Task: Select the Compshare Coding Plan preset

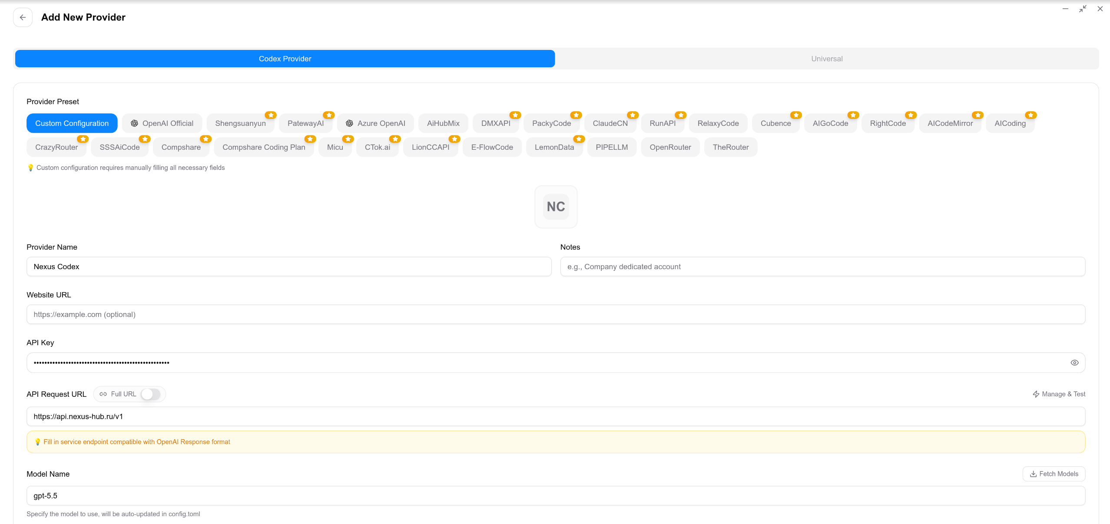Action: [x=264, y=147]
